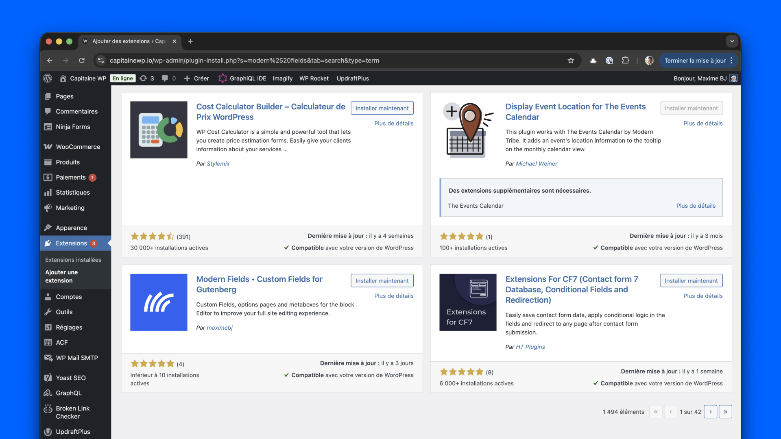Click the site information icon in address bar
Screen dimensions: 781x439
(101, 61)
